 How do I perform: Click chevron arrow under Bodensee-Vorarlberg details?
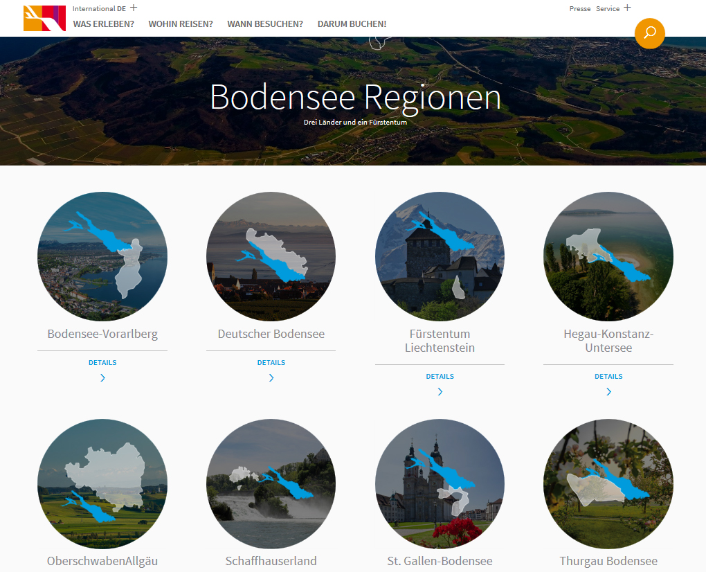[102, 378]
